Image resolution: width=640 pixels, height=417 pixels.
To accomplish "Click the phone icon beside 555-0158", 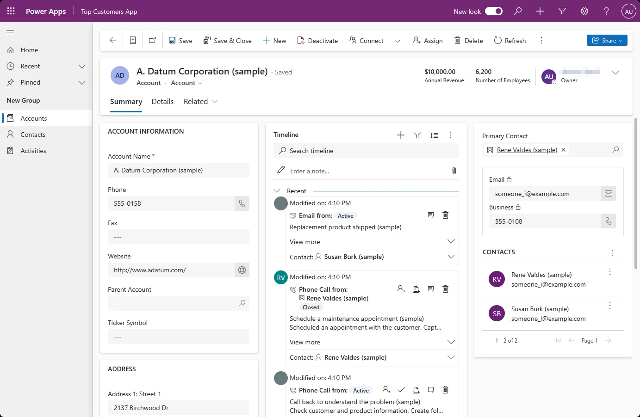I will [242, 203].
